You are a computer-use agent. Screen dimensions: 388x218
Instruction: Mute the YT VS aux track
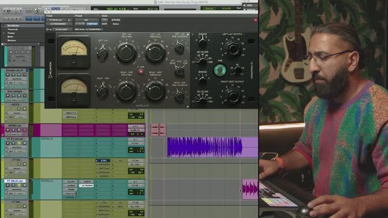(24, 164)
